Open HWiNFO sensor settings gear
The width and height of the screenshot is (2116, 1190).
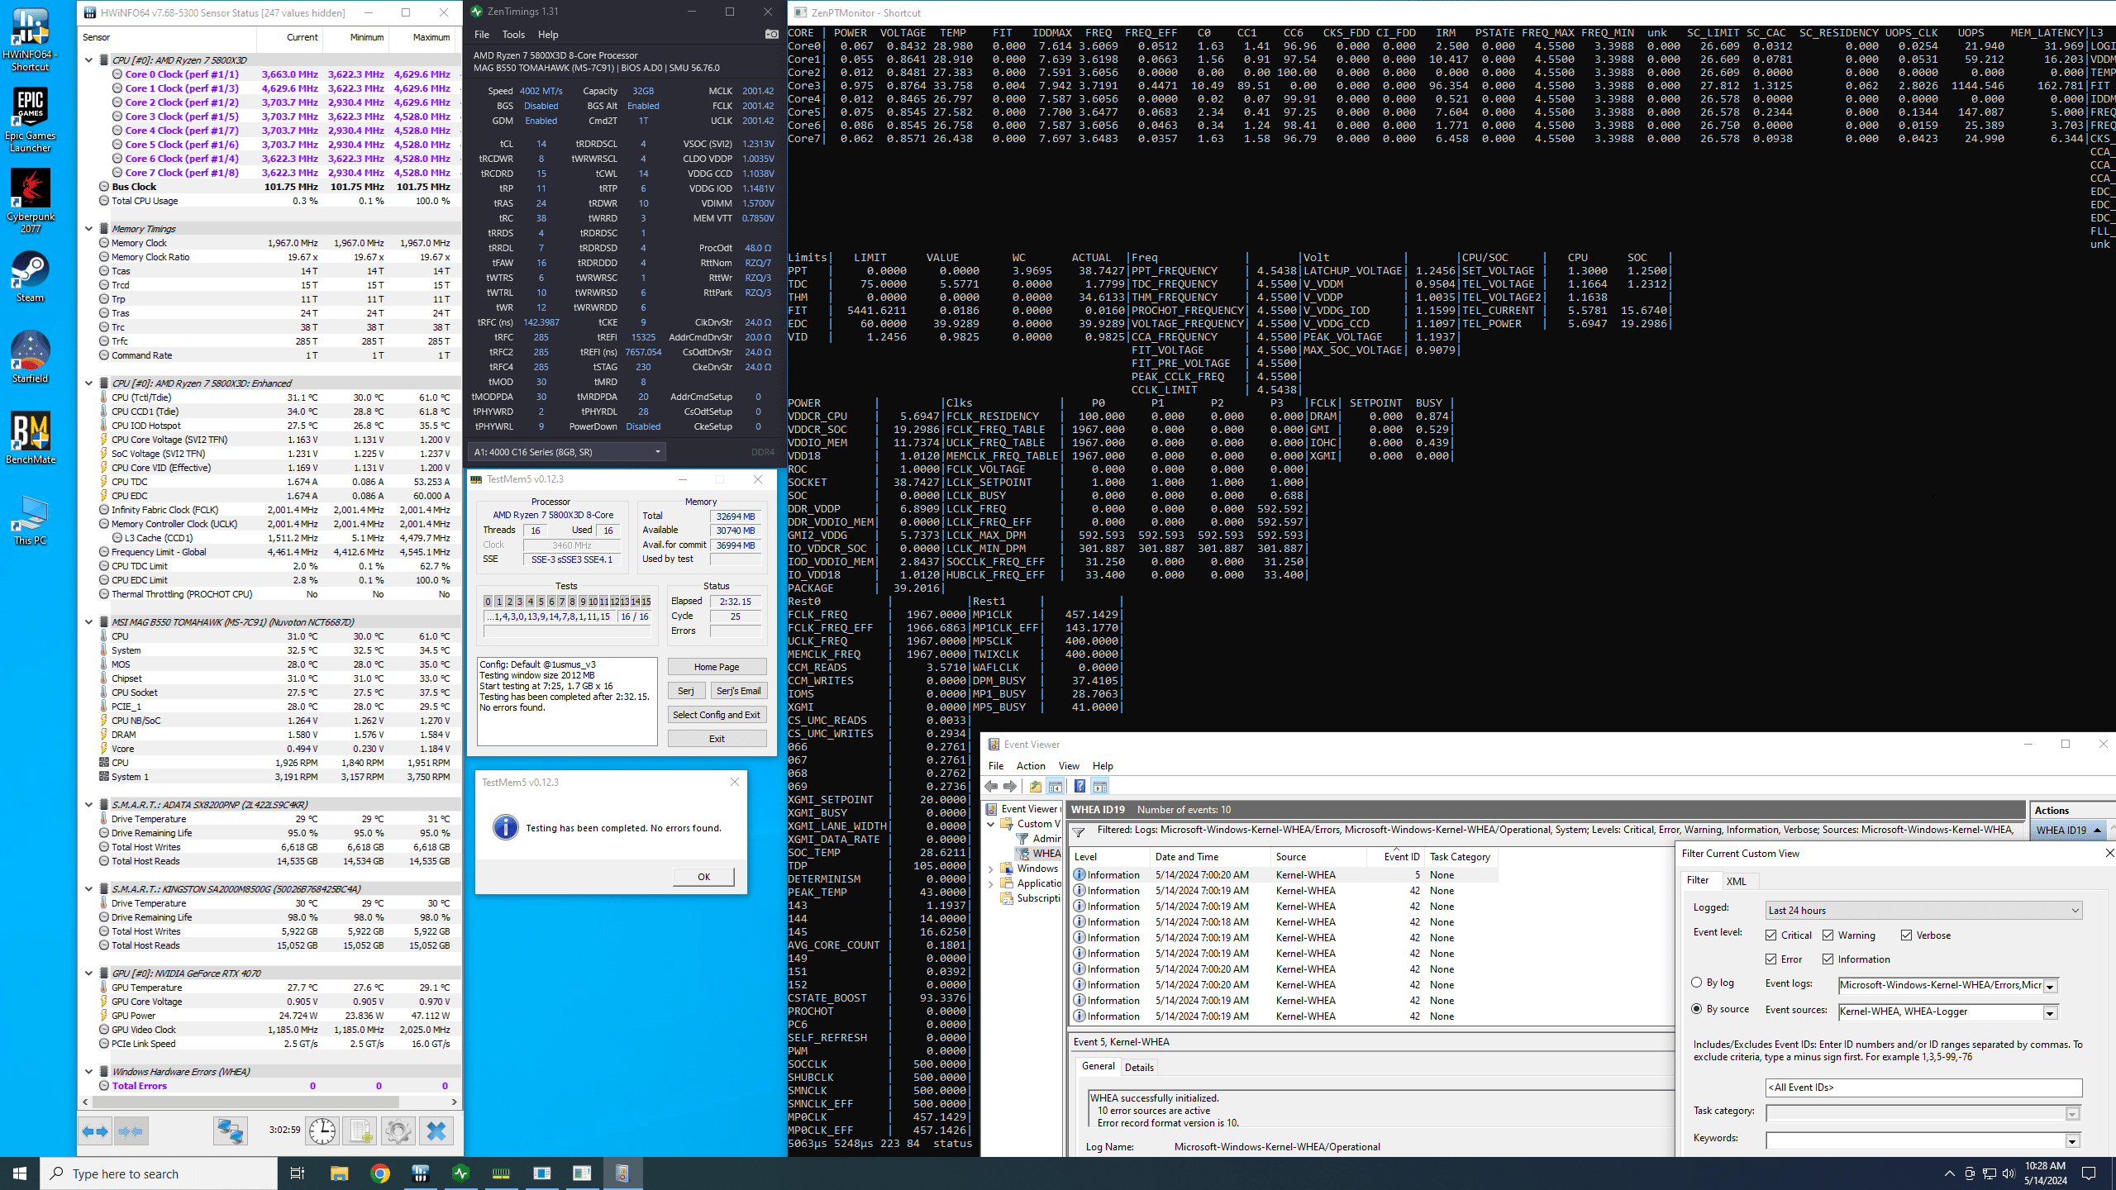point(398,1130)
